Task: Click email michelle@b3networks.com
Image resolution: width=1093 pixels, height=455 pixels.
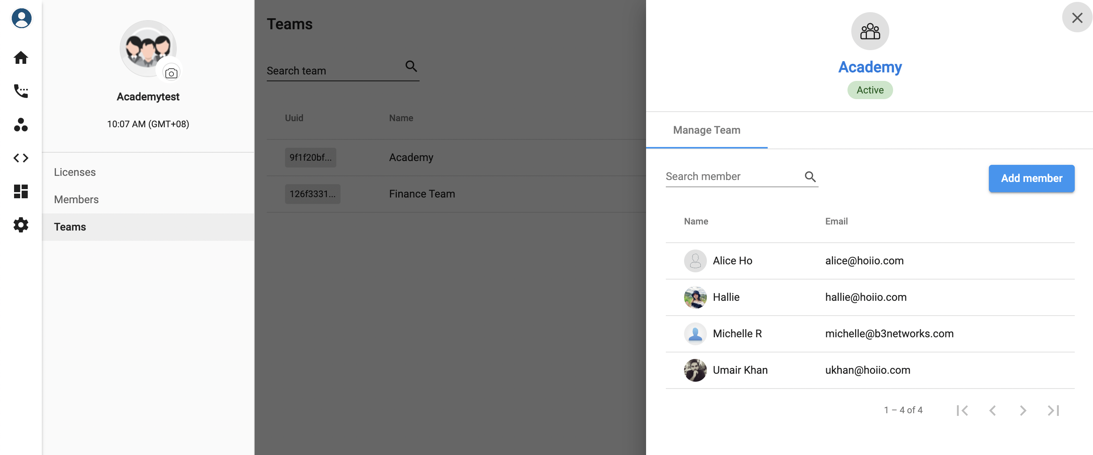Action: pos(889,334)
